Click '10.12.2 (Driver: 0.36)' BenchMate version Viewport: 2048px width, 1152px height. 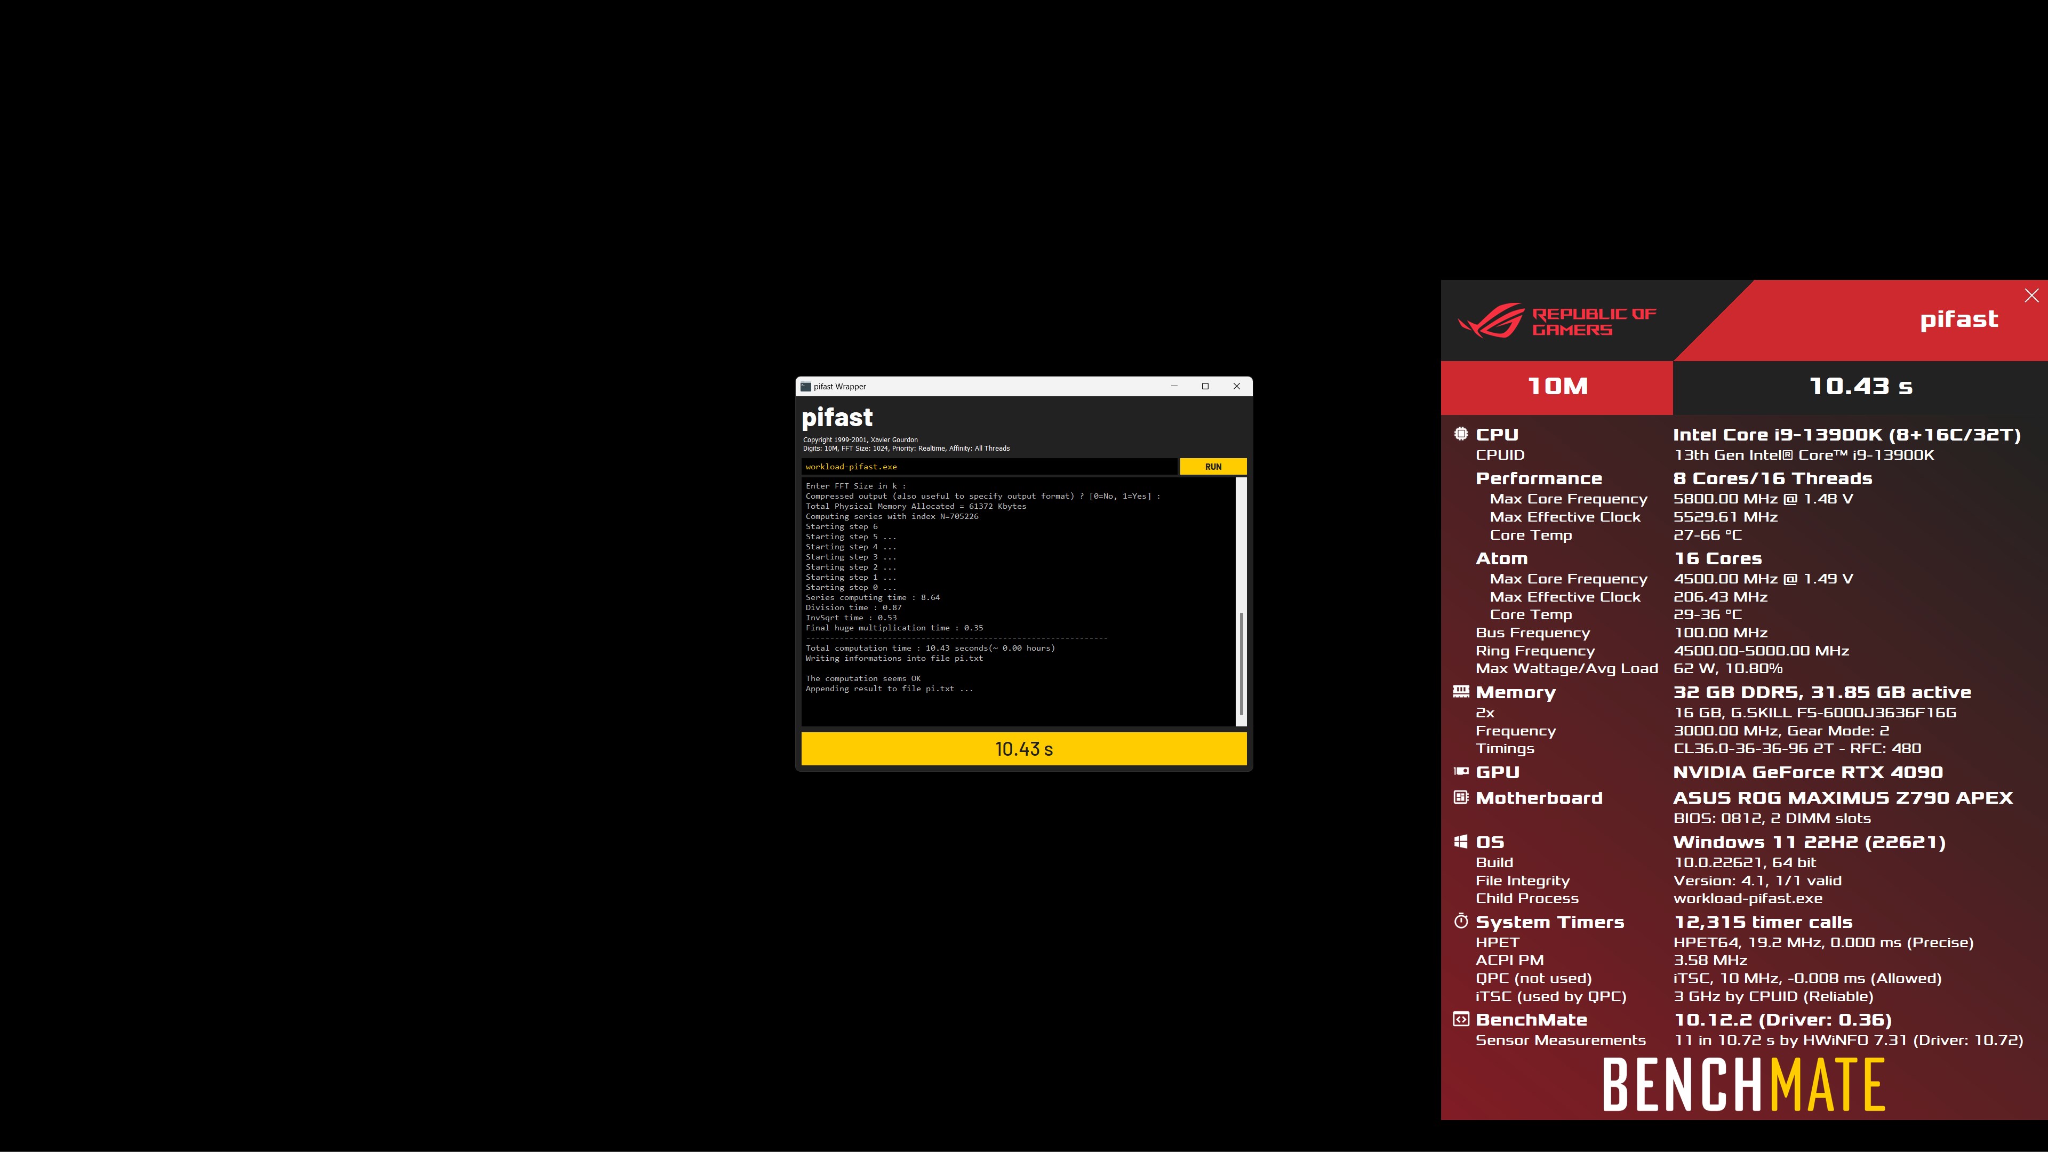[1782, 1020]
